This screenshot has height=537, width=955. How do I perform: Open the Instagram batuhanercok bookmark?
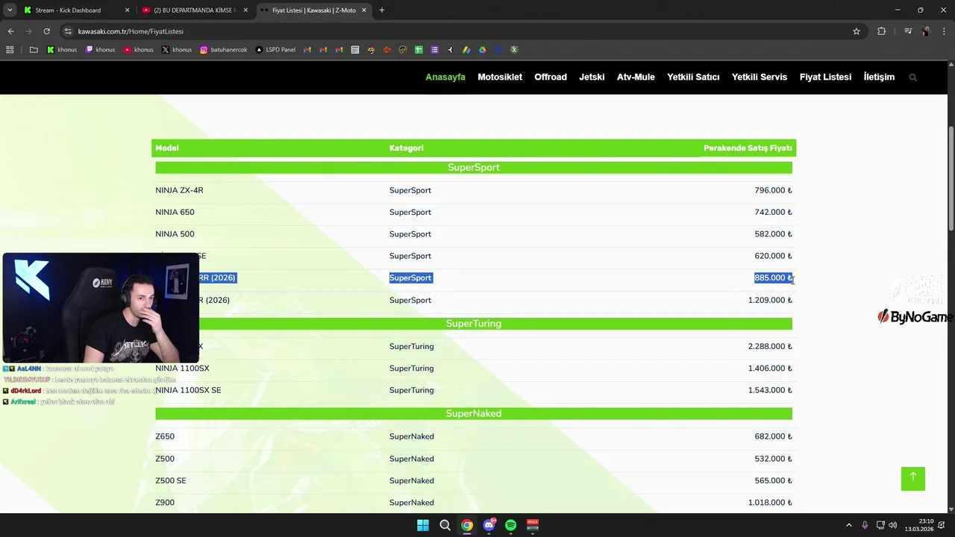pos(223,50)
